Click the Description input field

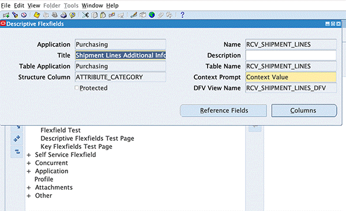[291, 55]
